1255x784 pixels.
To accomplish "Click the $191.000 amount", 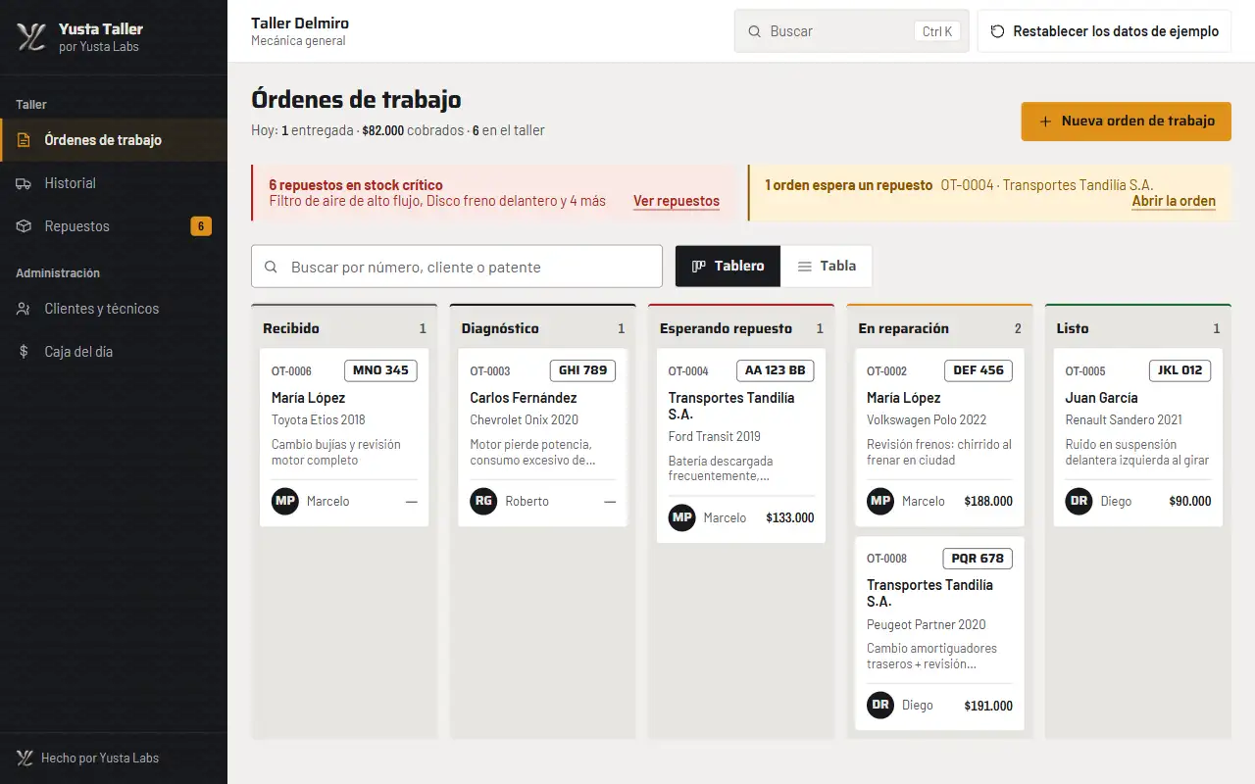I will tap(988, 706).
